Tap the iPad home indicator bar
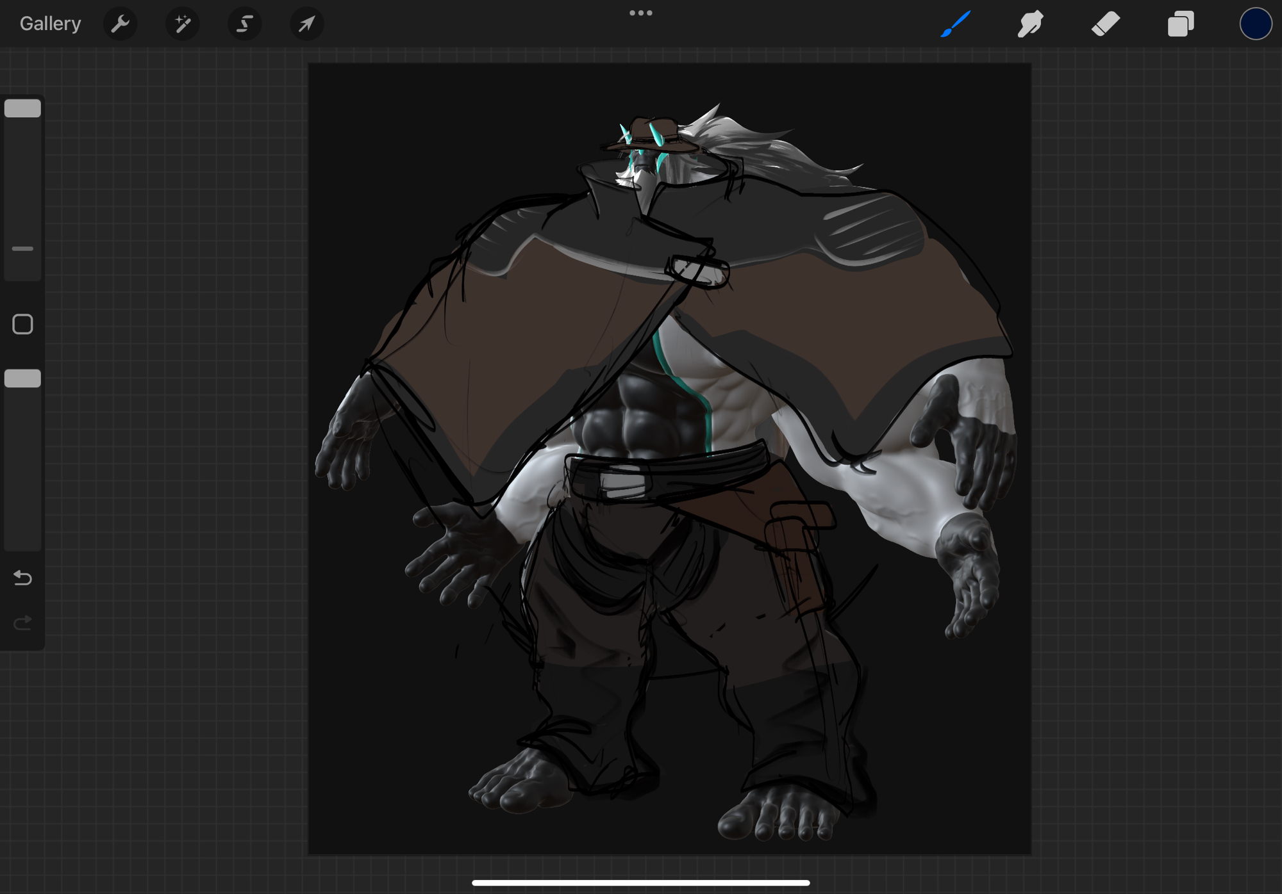 640,882
